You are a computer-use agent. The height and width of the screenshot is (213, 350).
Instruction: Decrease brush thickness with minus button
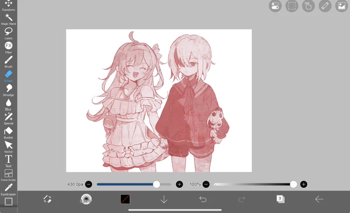point(89,184)
